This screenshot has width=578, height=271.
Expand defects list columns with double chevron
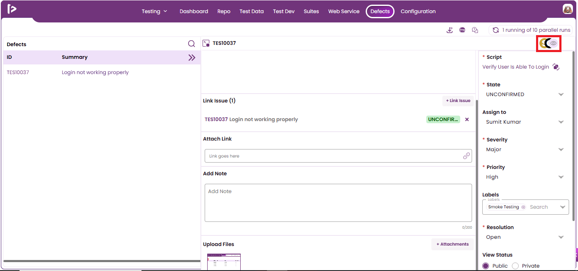pos(192,58)
